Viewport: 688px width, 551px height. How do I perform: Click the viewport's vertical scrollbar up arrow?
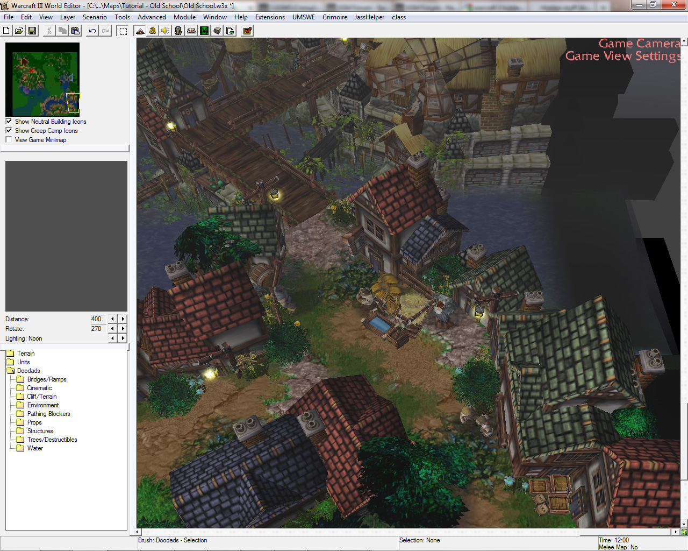(x=684, y=41)
